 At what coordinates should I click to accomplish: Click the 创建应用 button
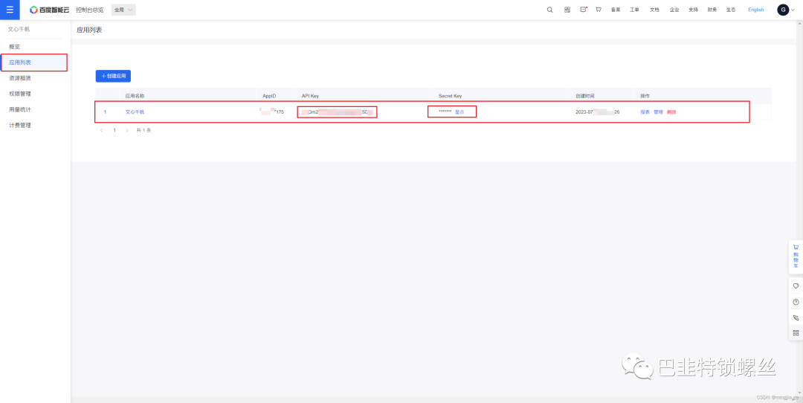(113, 76)
